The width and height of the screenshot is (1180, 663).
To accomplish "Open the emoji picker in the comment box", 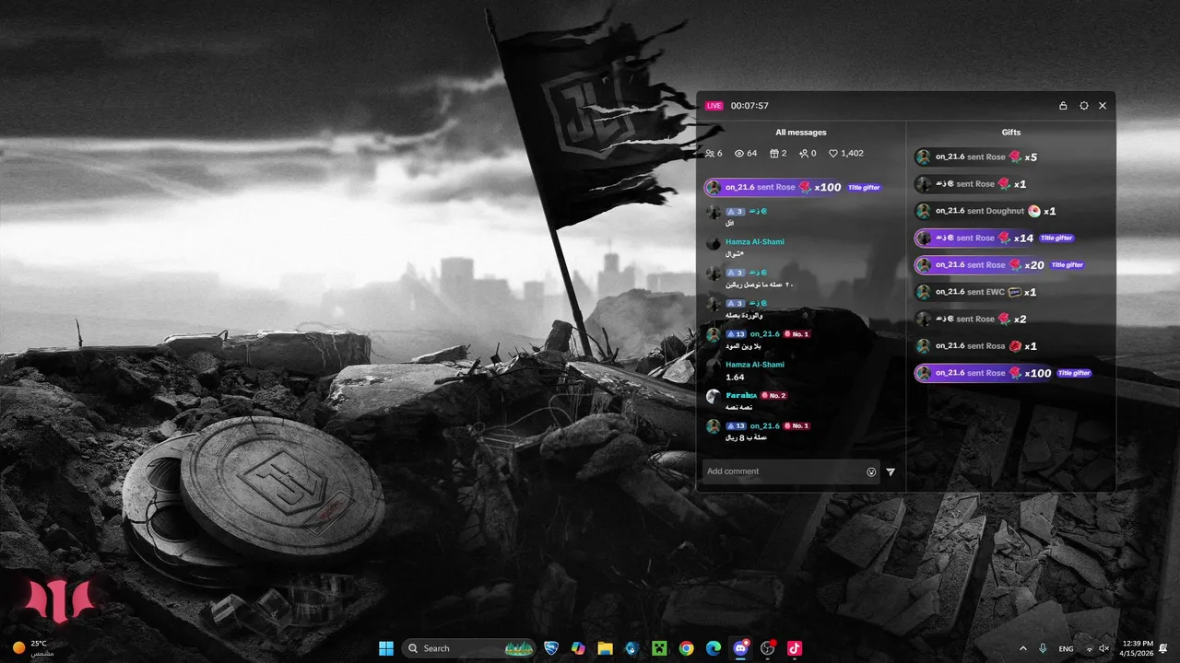I will tap(871, 471).
